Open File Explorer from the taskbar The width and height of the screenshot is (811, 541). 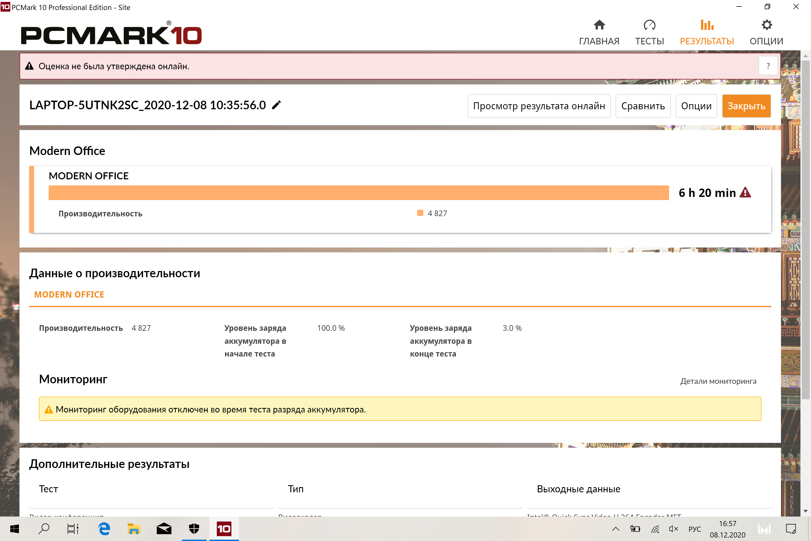[134, 529]
